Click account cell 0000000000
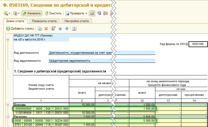The image size is (208, 127). 23,109
